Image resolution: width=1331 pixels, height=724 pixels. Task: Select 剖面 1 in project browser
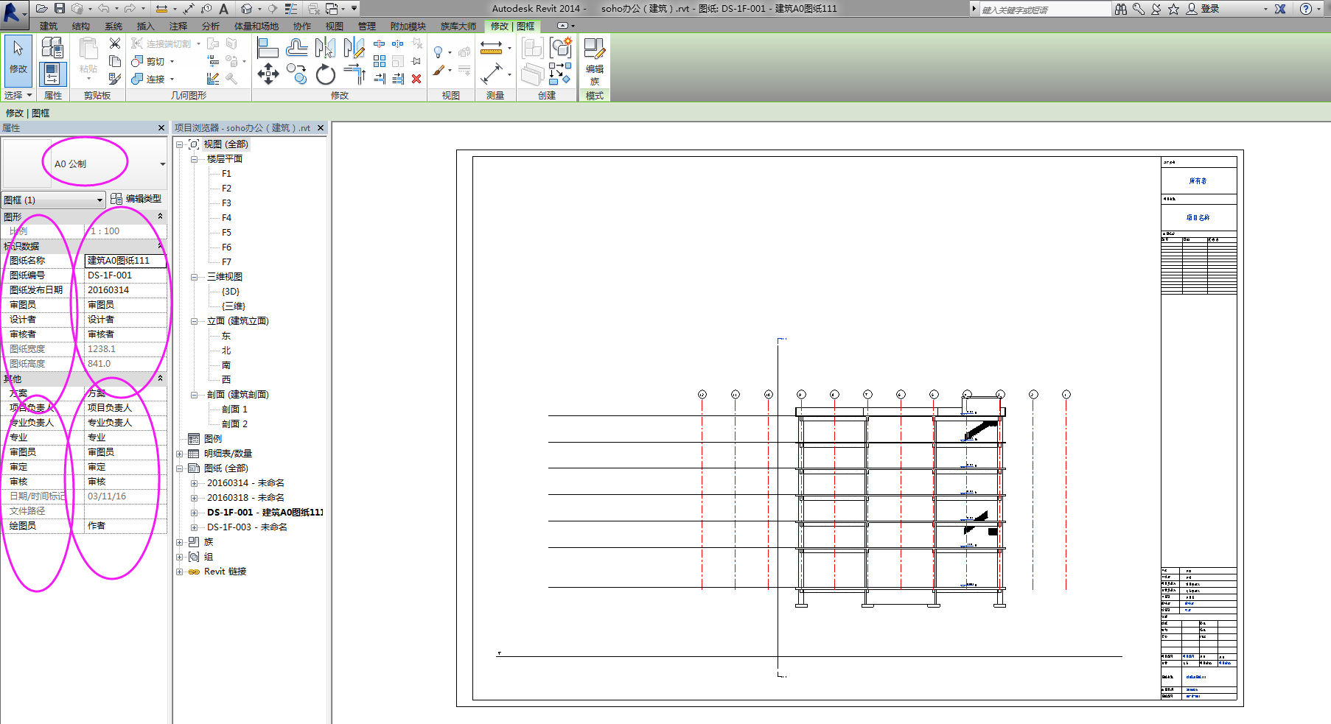point(234,410)
